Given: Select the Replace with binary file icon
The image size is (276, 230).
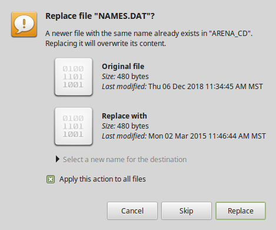Looking at the screenshot, I should 74,126.
